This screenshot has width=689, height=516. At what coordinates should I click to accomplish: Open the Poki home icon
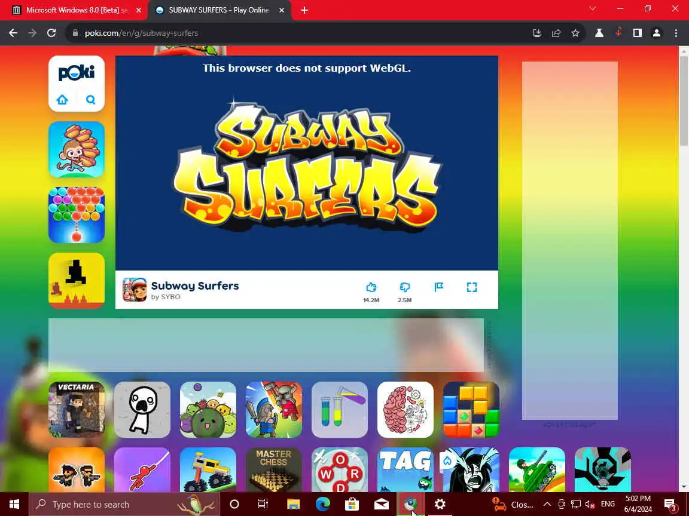(x=62, y=100)
